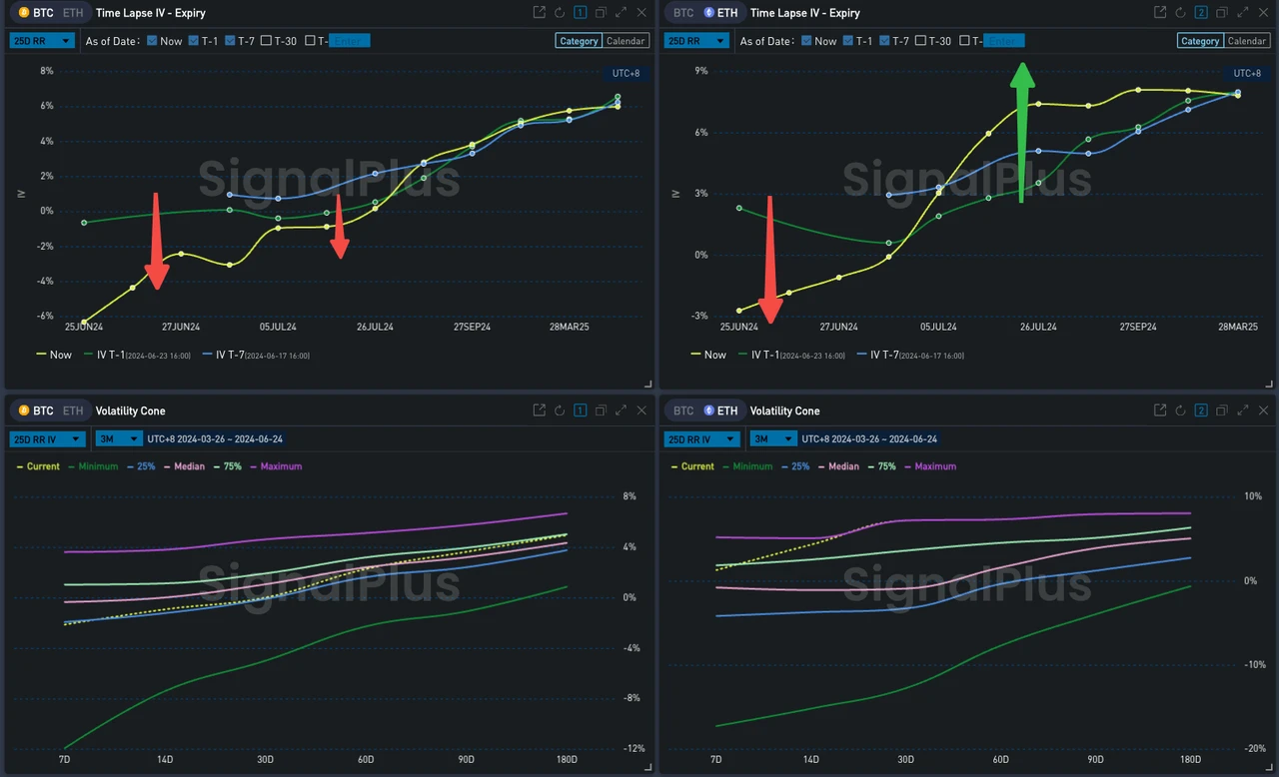Uncheck the Now checkbox in BTC Time Lapse
This screenshot has height=777, width=1279.
click(x=152, y=41)
